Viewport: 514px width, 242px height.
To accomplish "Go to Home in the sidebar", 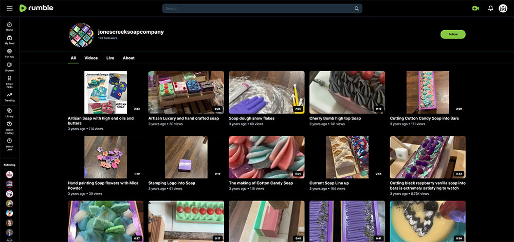I will click(x=9, y=27).
